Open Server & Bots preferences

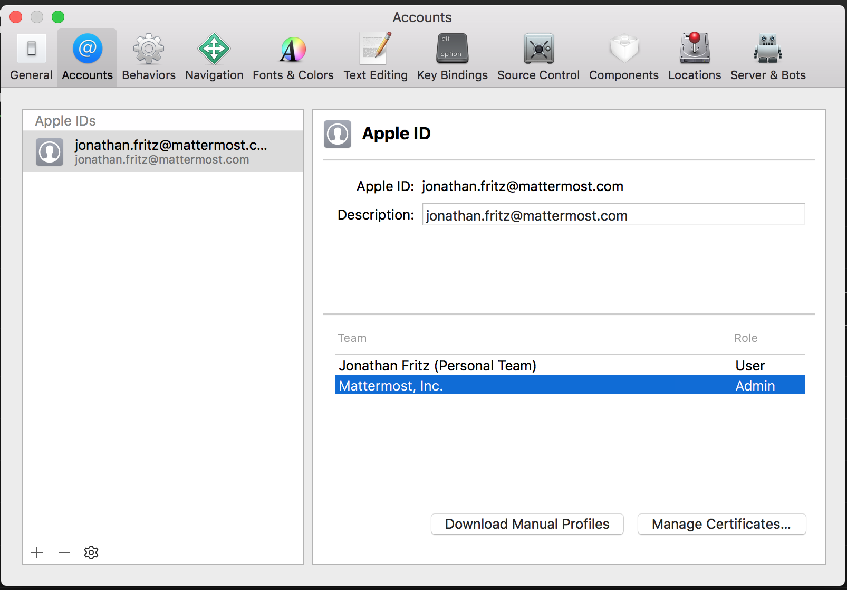click(x=767, y=57)
